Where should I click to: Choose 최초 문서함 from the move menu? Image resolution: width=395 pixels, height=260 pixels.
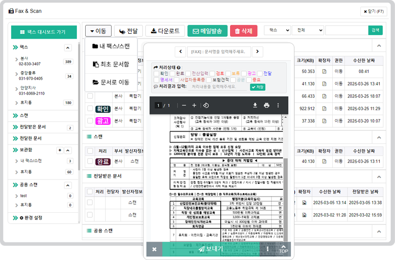(x=111, y=64)
